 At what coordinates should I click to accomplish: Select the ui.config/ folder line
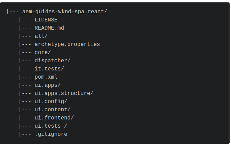[51, 101]
